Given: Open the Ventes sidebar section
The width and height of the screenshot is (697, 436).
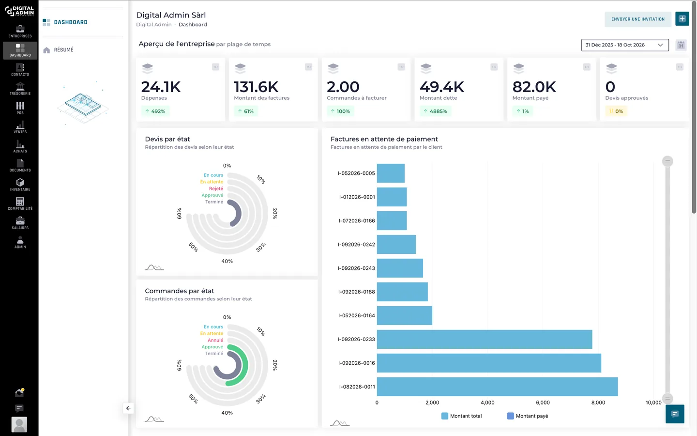Looking at the screenshot, I should pyautogui.click(x=20, y=127).
